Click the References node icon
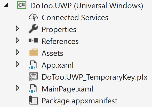The image size is (152, 107). click(x=33, y=40)
